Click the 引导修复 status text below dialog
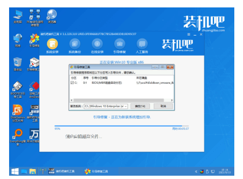The image size is (243, 179). coord(122,117)
